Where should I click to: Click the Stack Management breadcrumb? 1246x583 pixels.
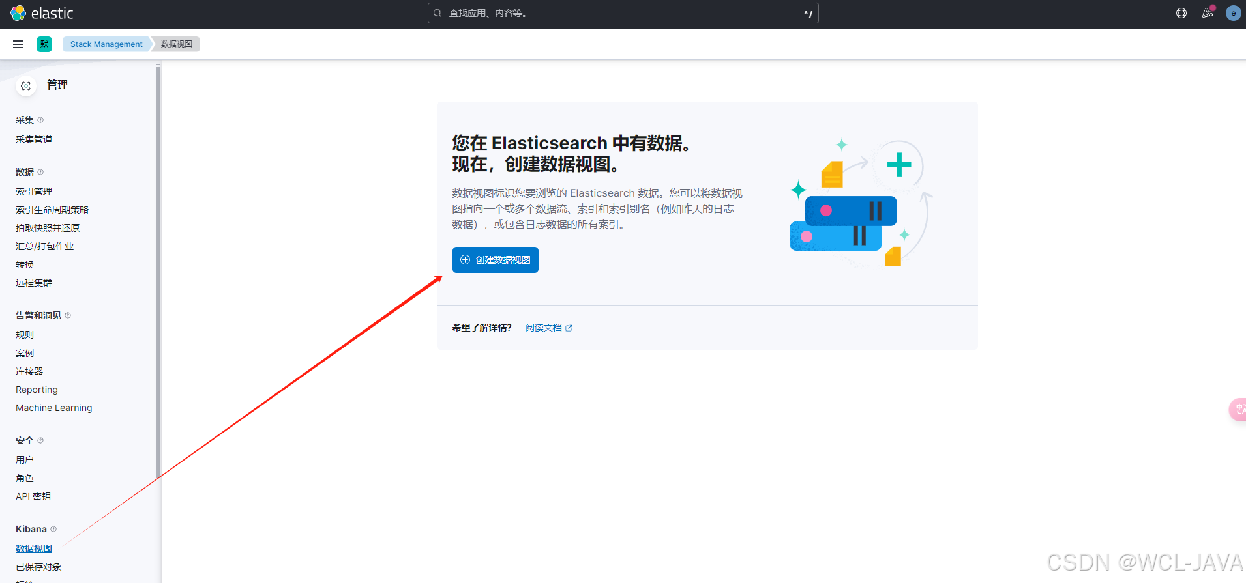[x=106, y=44]
